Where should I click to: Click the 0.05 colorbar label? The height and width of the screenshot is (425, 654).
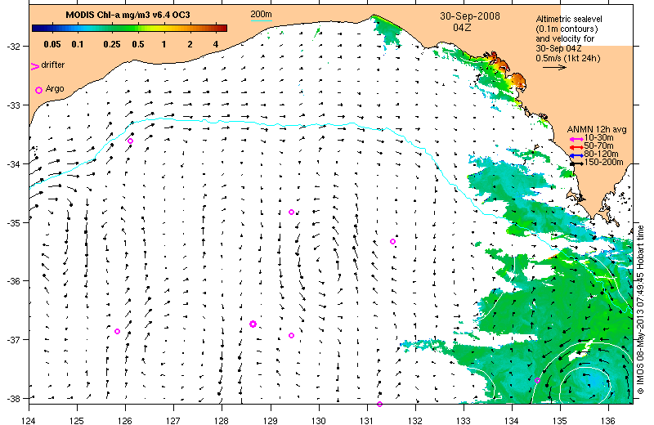pos(52,44)
